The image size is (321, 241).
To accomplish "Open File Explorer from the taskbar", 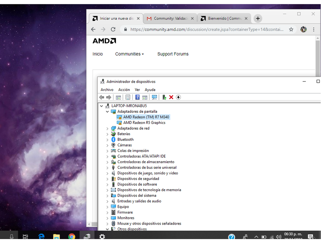I will 57,236.
